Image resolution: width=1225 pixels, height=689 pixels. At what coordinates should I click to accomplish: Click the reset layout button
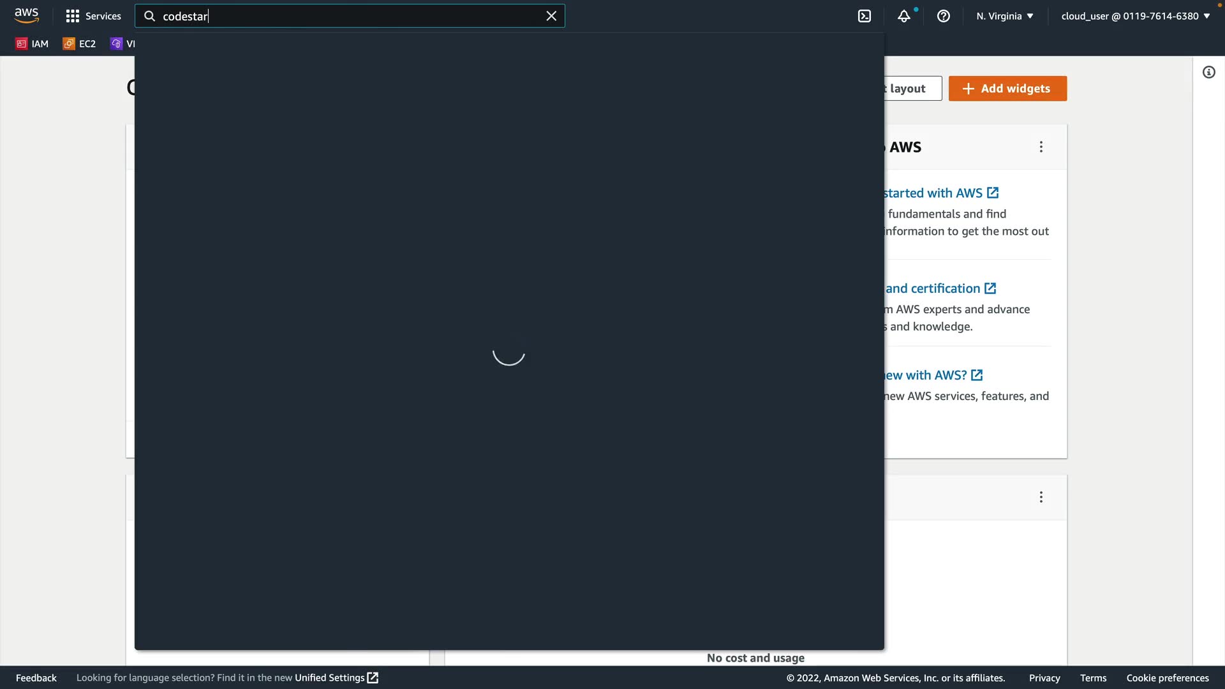pos(912,89)
